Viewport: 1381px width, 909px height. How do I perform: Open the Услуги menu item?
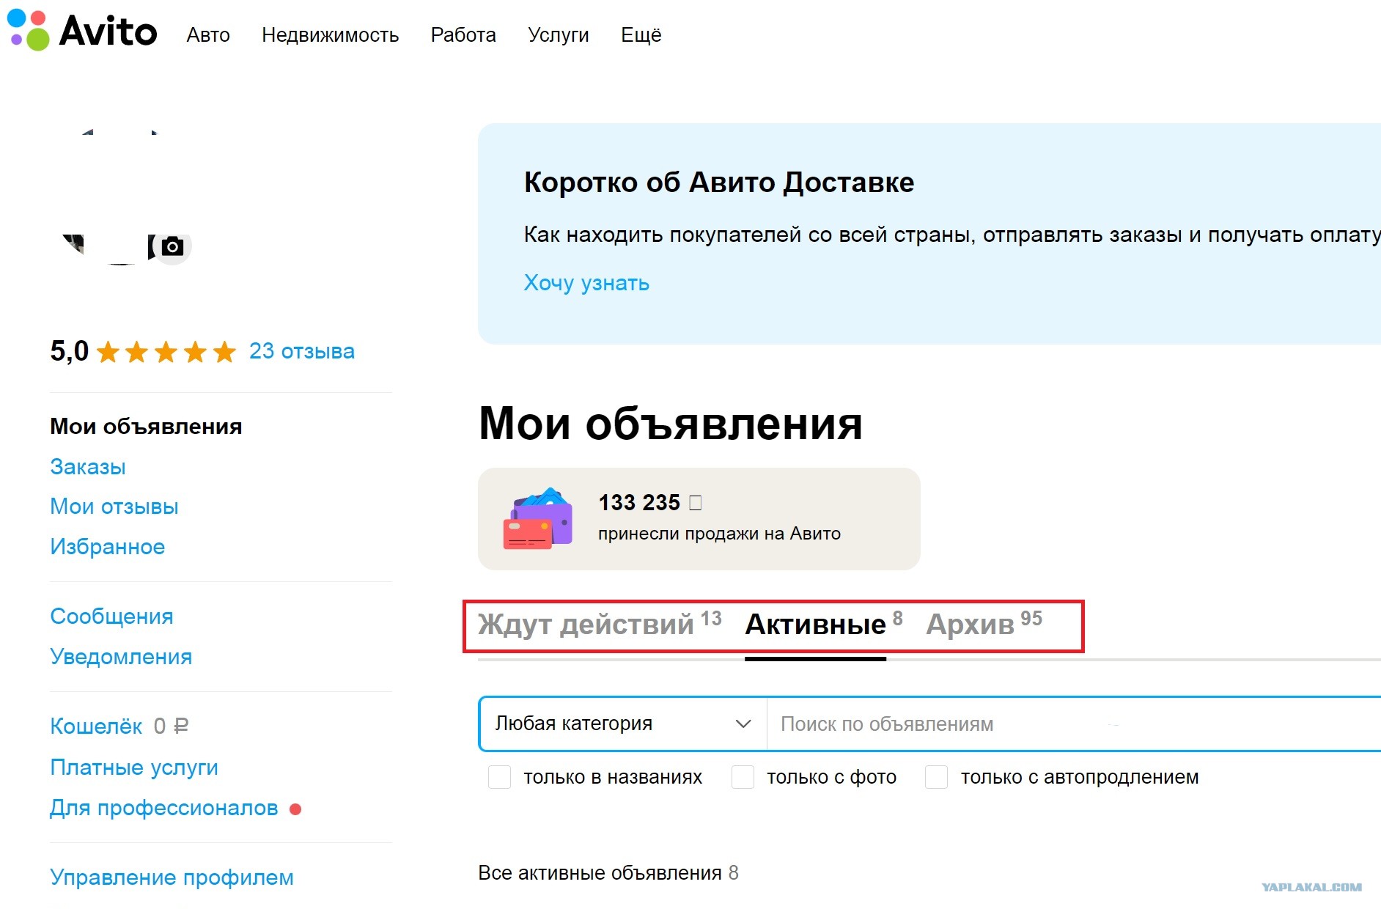click(559, 35)
